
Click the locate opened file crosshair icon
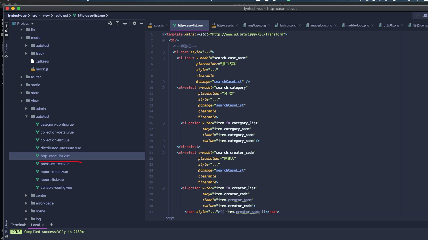(110, 23)
